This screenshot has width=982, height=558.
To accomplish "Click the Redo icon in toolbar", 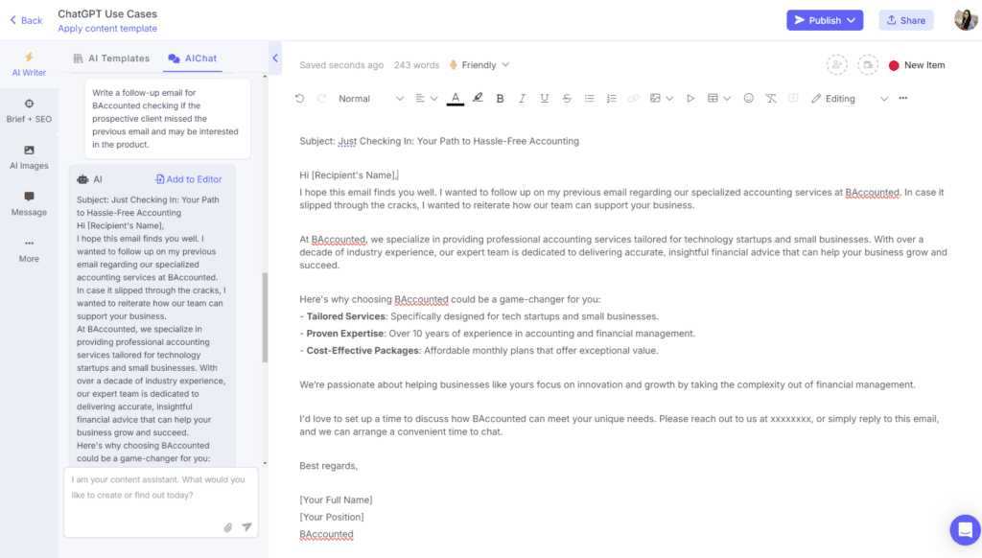I will click(322, 99).
